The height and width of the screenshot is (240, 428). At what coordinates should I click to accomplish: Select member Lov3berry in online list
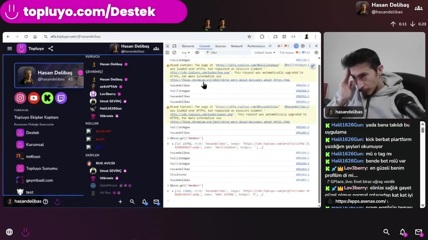pos(108,94)
